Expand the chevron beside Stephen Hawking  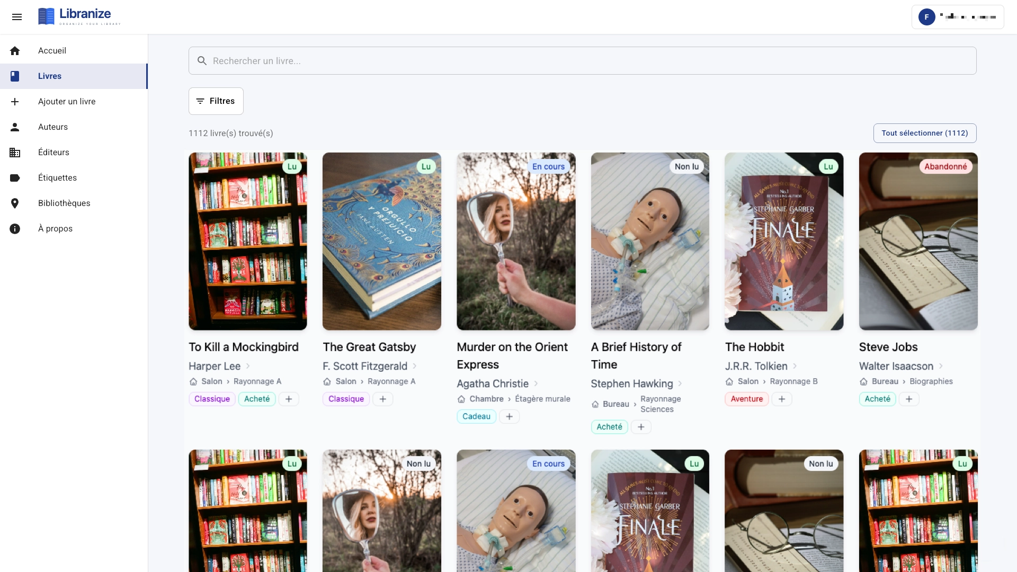[681, 383]
